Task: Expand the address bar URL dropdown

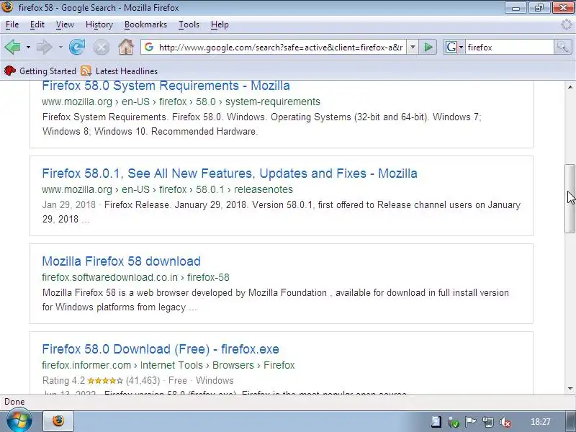Action: click(413, 47)
